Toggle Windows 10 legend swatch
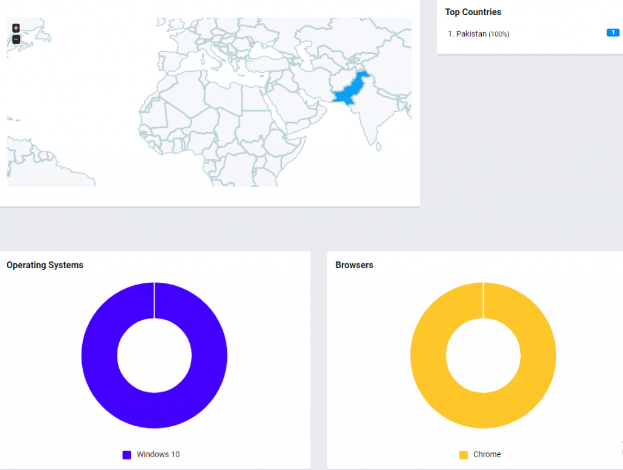This screenshot has height=470, width=623. 127,455
